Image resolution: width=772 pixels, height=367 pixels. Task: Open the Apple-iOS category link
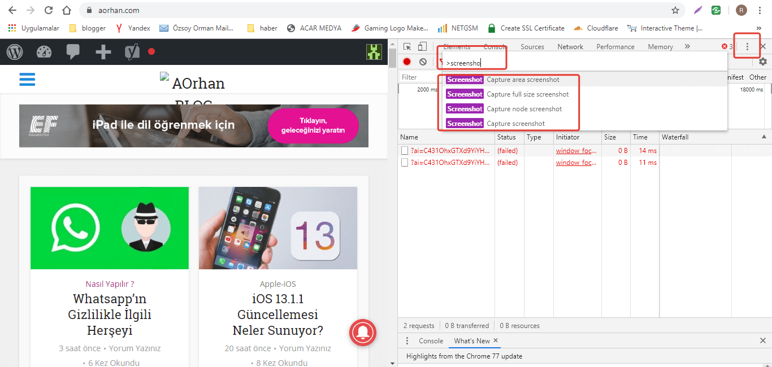pos(278,284)
